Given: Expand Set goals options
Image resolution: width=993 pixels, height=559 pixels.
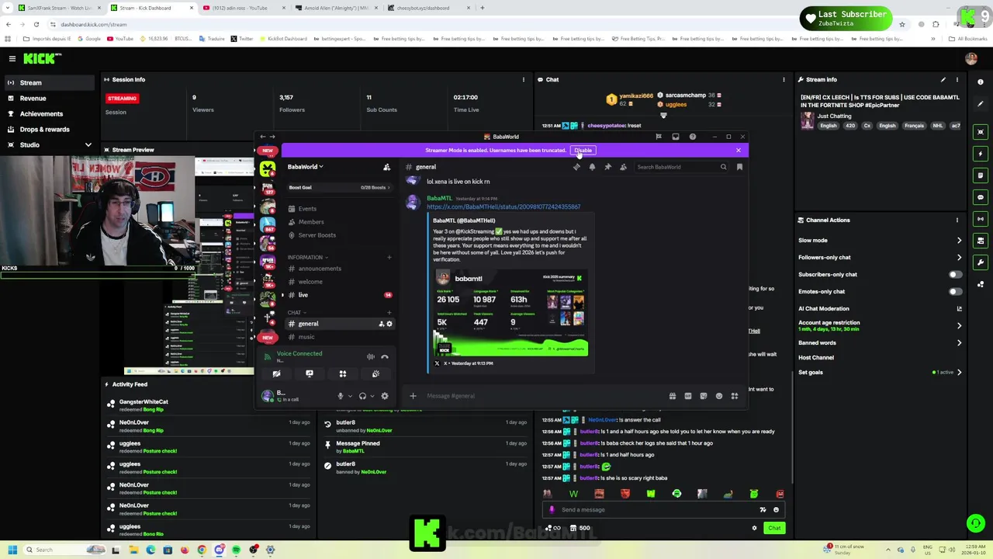Looking at the screenshot, I should [959, 373].
